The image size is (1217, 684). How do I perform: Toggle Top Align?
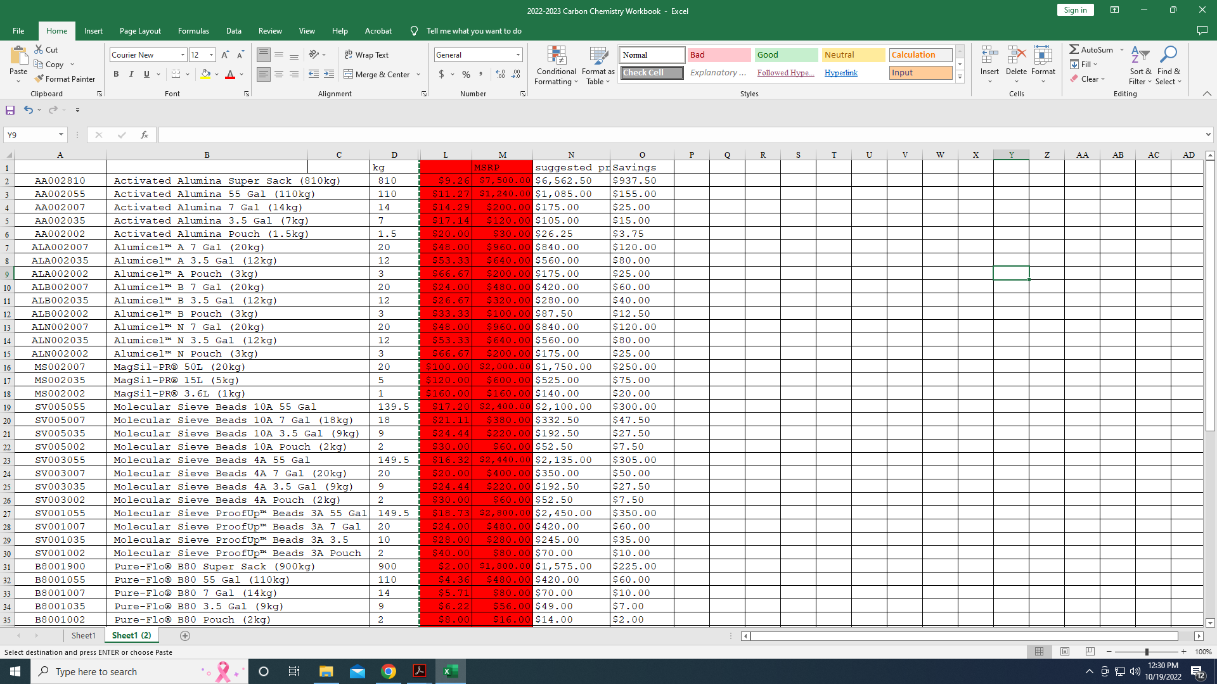264,55
